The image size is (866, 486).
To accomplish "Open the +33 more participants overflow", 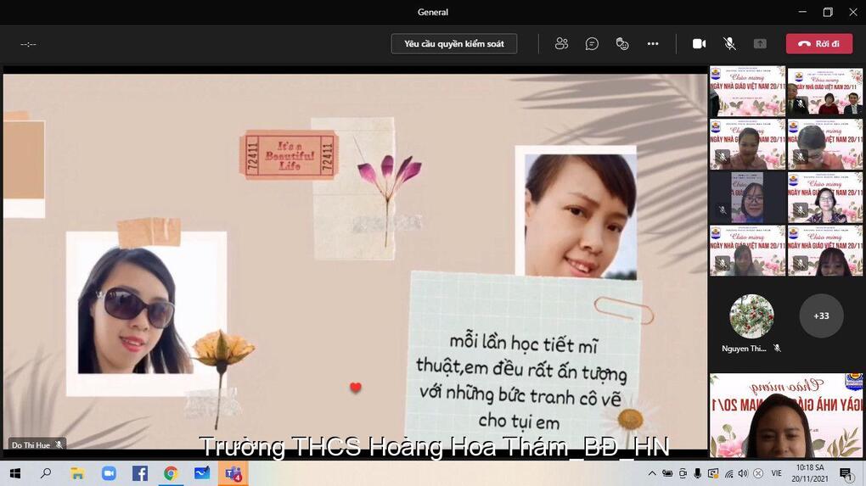I will [x=821, y=316].
